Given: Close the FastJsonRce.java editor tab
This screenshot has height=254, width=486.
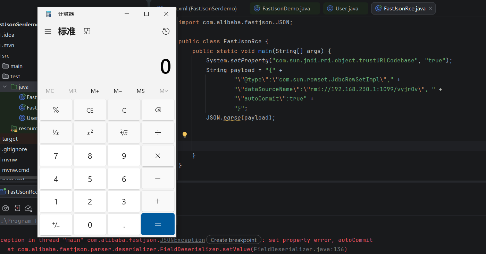Looking at the screenshot, I should click(x=430, y=8).
